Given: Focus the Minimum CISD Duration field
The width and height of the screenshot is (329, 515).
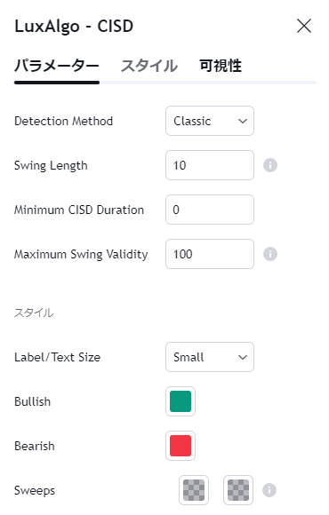Looking at the screenshot, I should (x=210, y=210).
